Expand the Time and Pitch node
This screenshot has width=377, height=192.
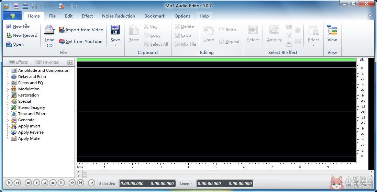[x=8, y=114]
